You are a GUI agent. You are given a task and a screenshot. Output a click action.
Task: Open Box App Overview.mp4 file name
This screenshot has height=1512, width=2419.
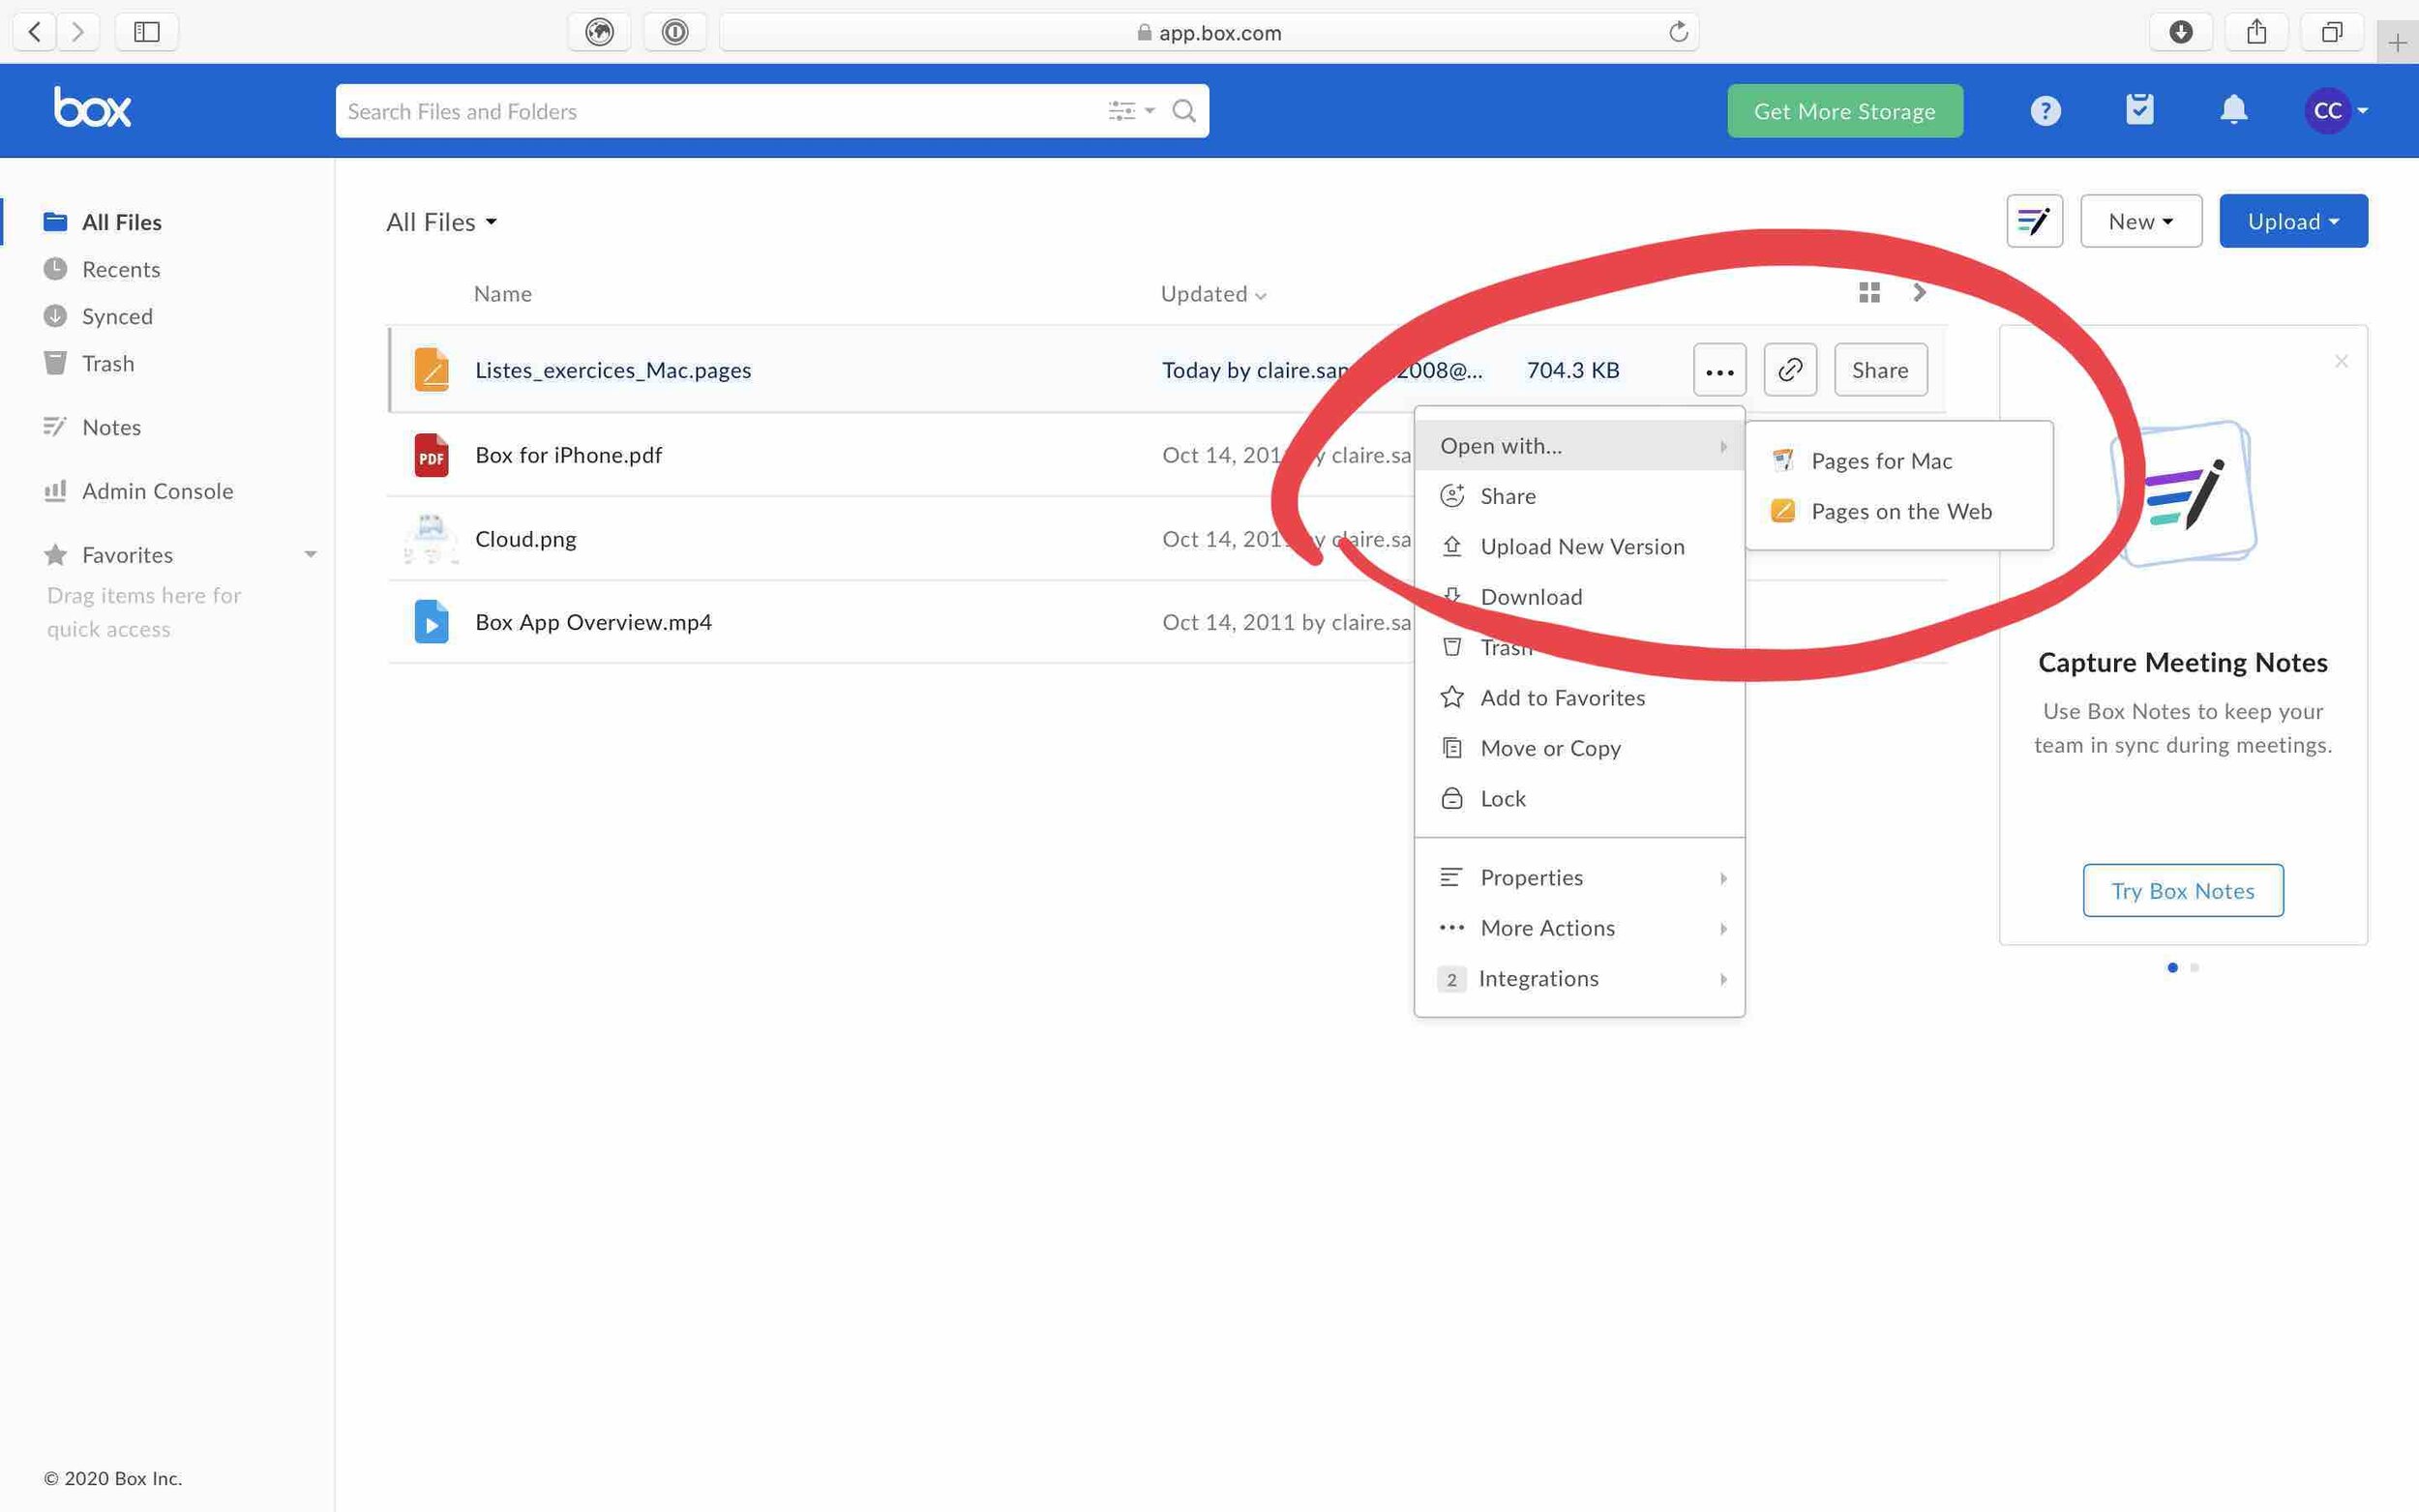tap(593, 622)
